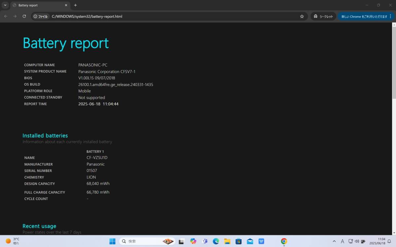
Task: Open a new browser tab
Action: (x=75, y=5)
